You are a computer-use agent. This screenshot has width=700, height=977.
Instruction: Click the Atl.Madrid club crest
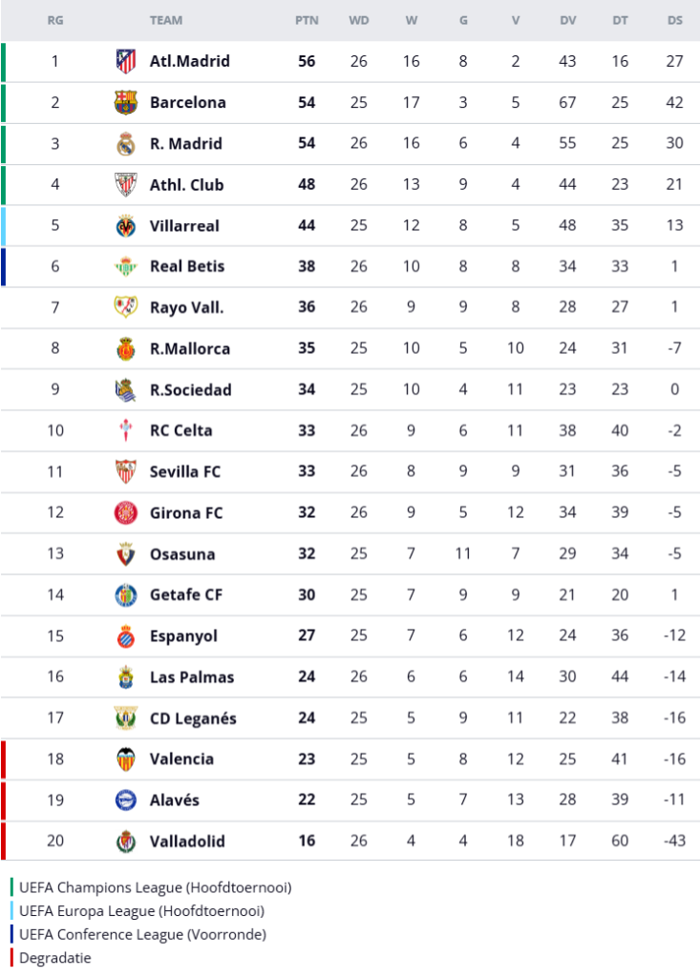126,61
